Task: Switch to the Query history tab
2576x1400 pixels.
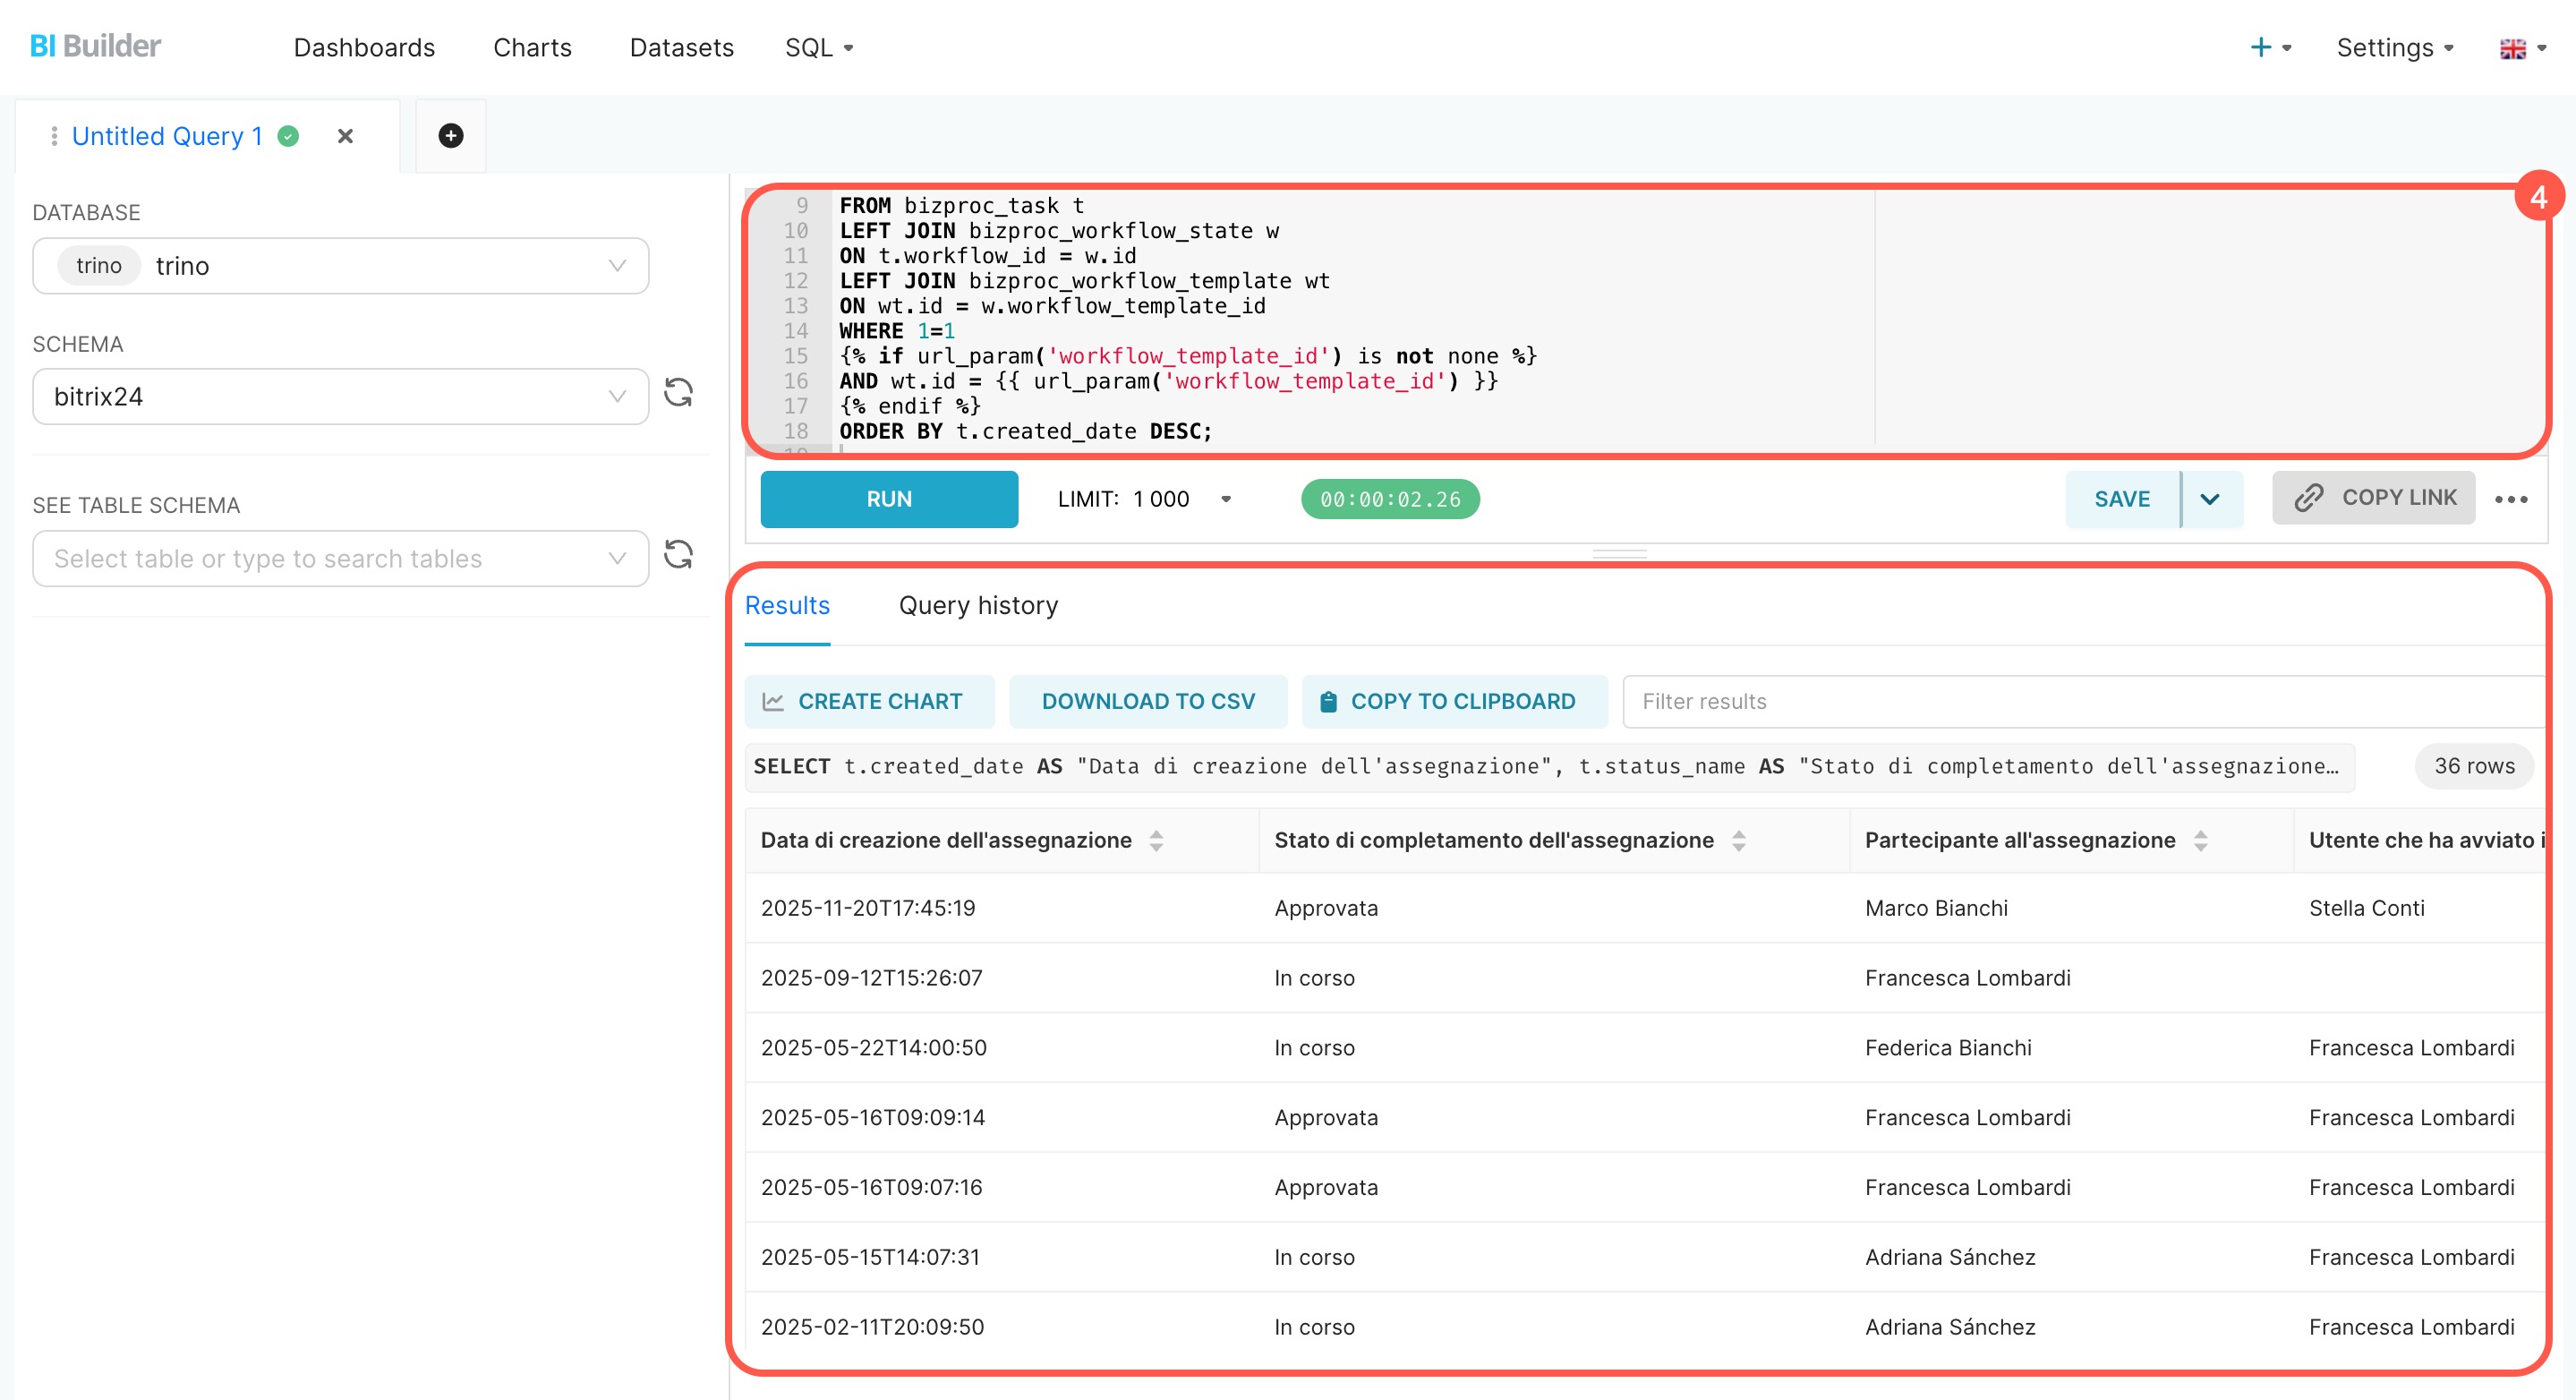Action: [977, 605]
